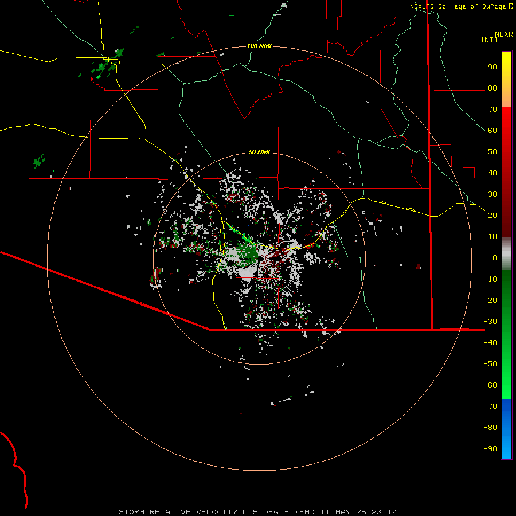Click the 30 value on the velocity scale

[x=492, y=194]
